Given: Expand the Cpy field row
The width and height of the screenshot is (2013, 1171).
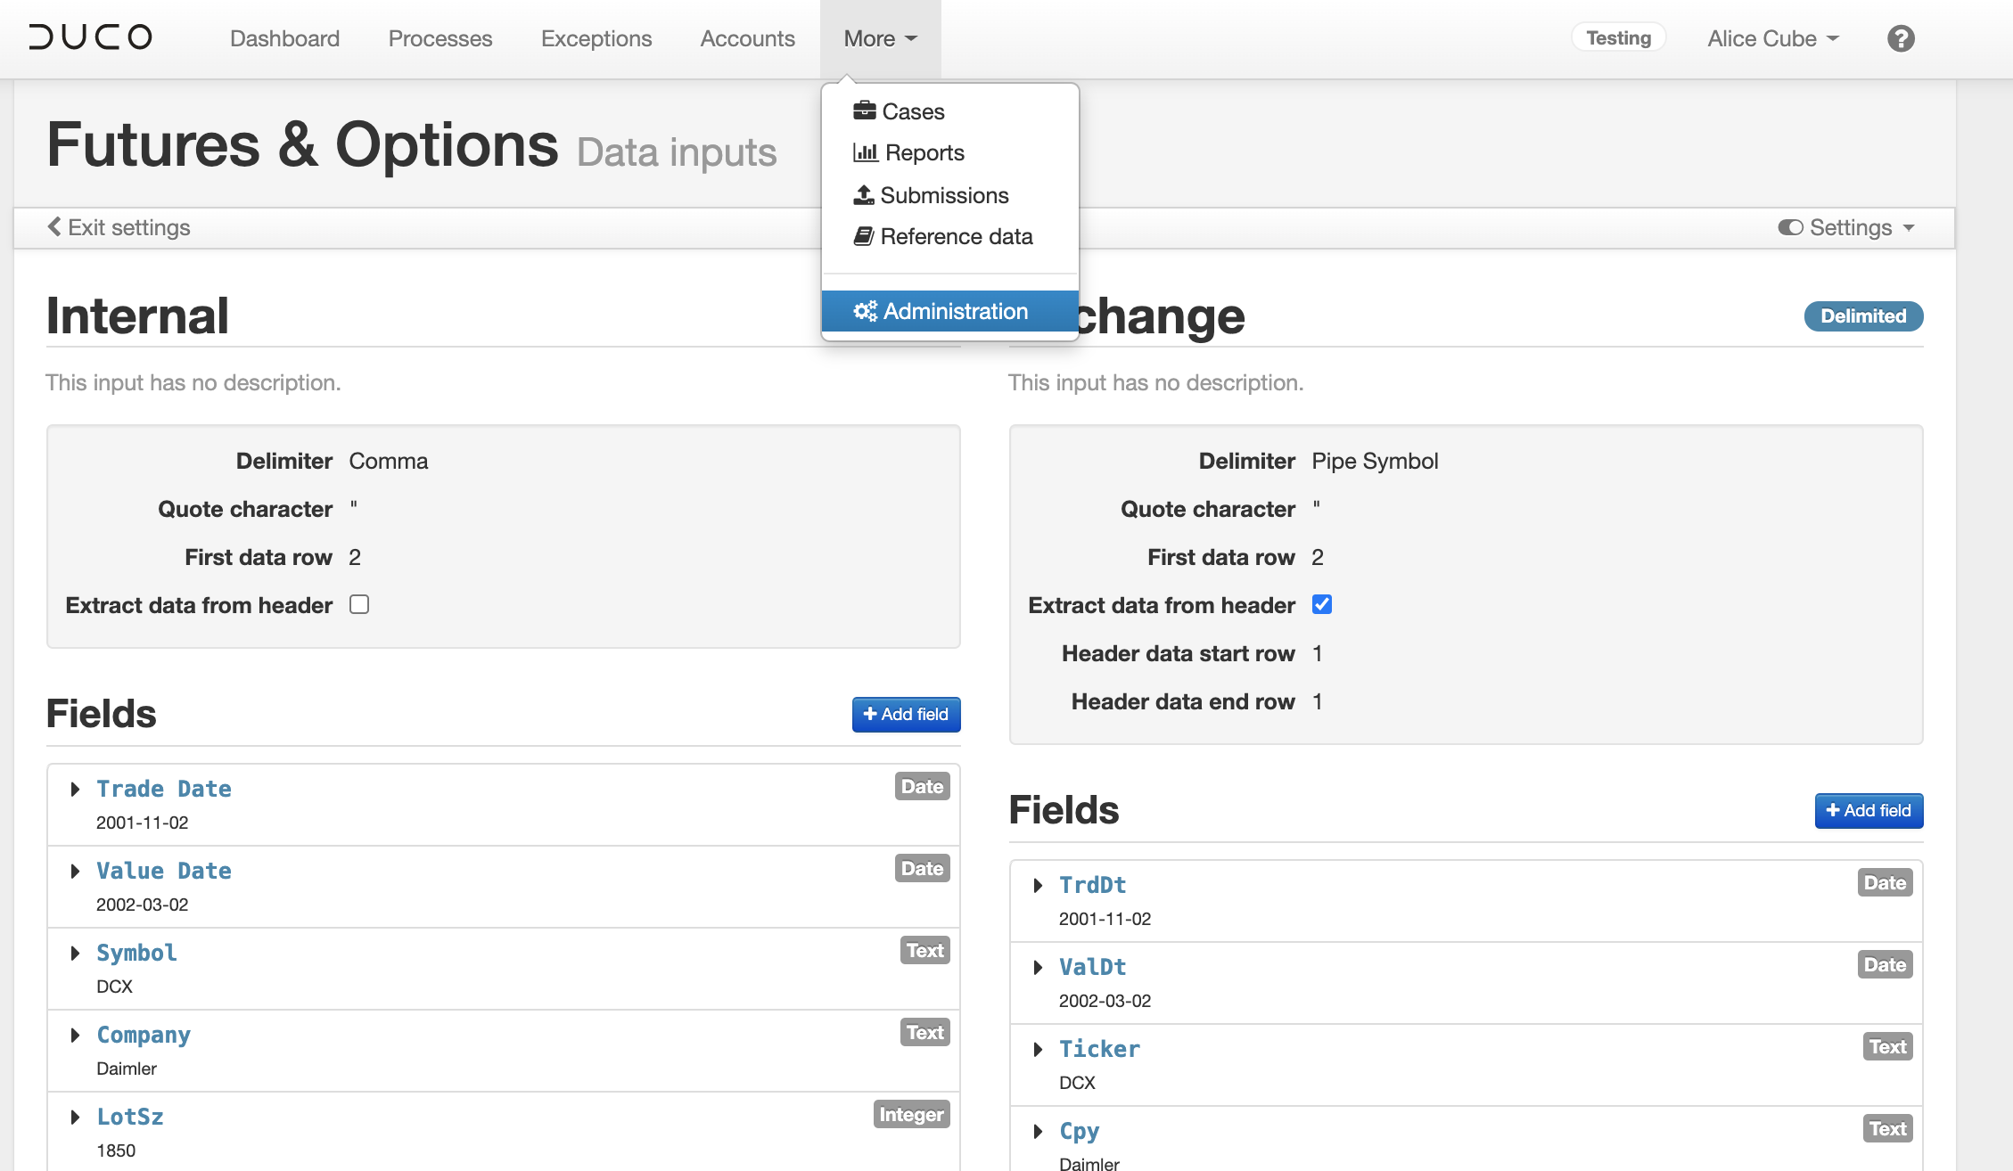Looking at the screenshot, I should [x=1038, y=1131].
